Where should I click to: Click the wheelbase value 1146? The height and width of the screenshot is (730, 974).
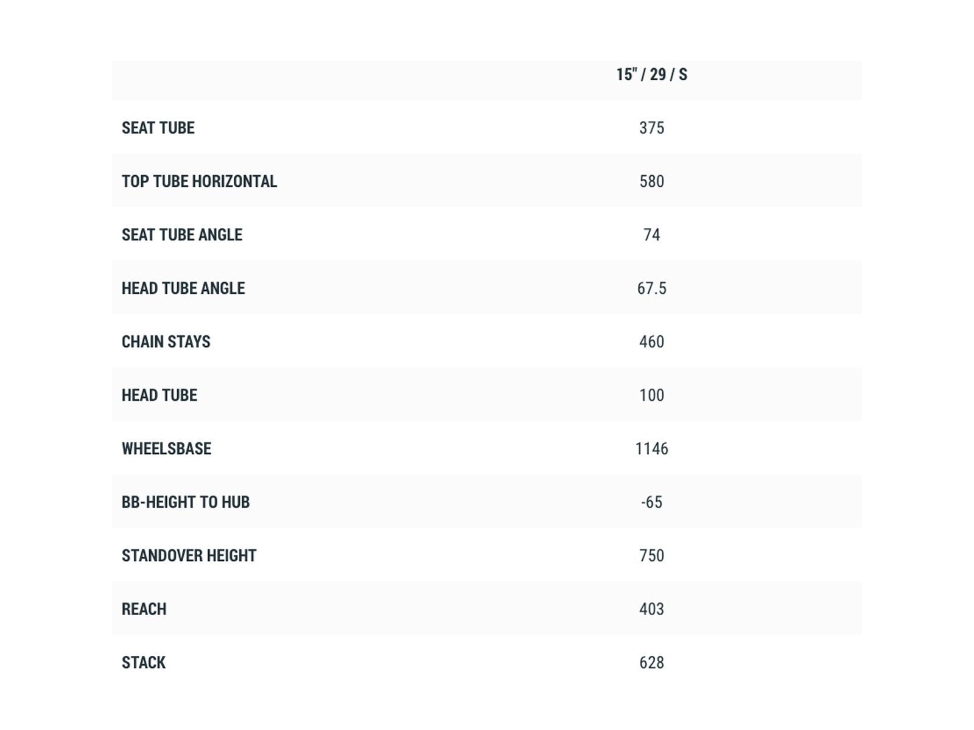[651, 449]
